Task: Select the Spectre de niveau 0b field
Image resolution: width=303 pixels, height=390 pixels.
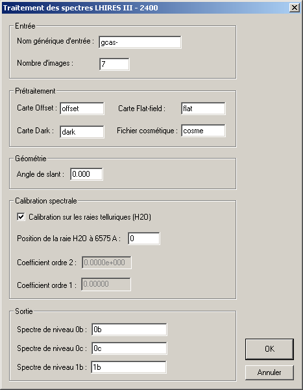Action: point(129,330)
